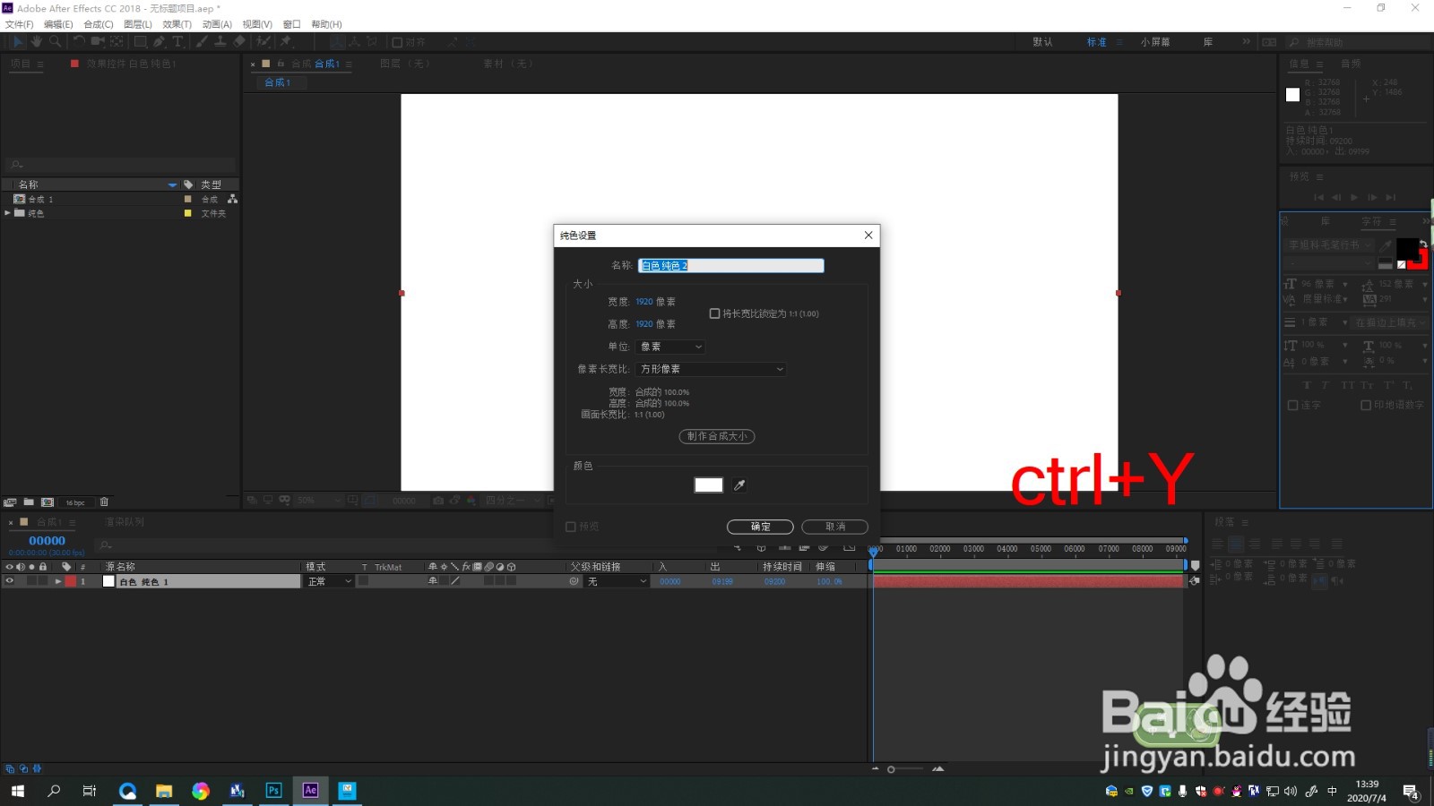Toggle the 预览 preview checkbox in the dialog

pyautogui.click(x=571, y=527)
